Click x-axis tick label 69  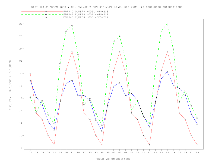point(167,152)
